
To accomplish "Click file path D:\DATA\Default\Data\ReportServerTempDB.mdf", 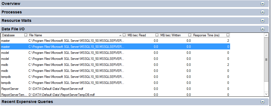I will [x=61, y=95].
